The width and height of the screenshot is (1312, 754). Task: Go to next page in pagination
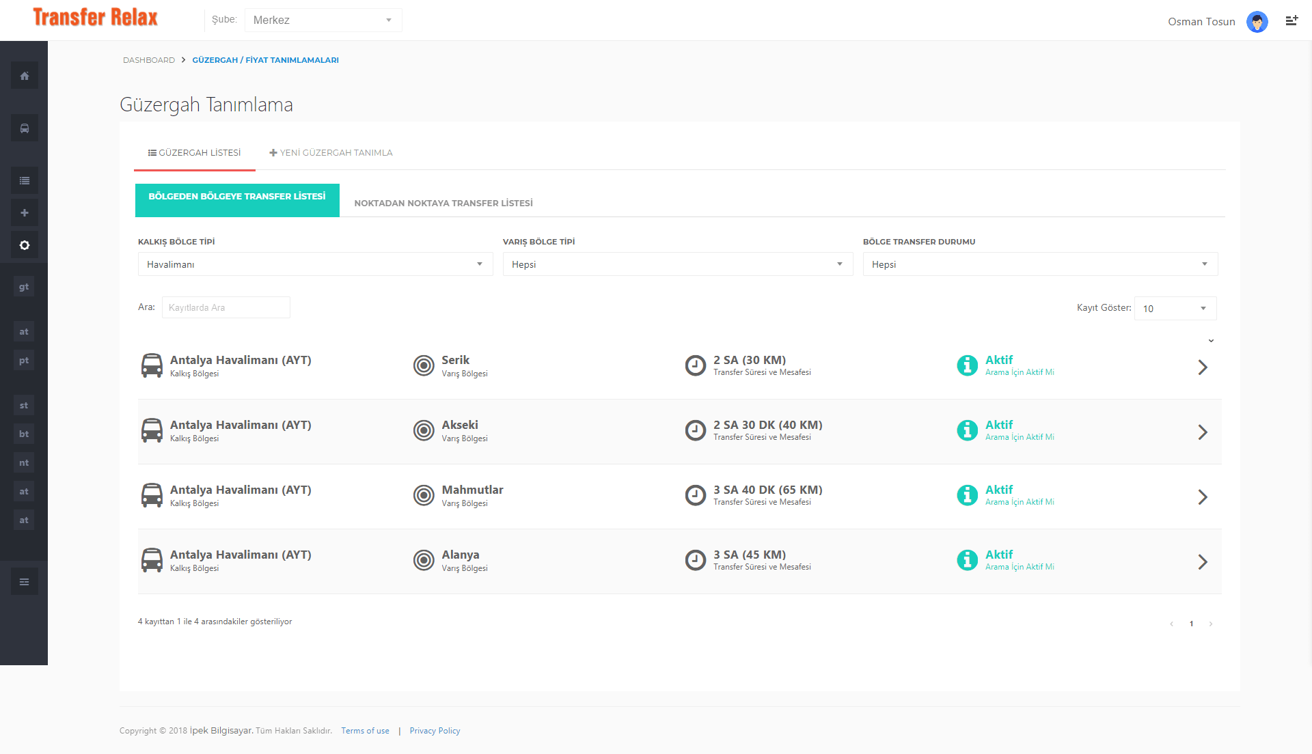(1211, 624)
